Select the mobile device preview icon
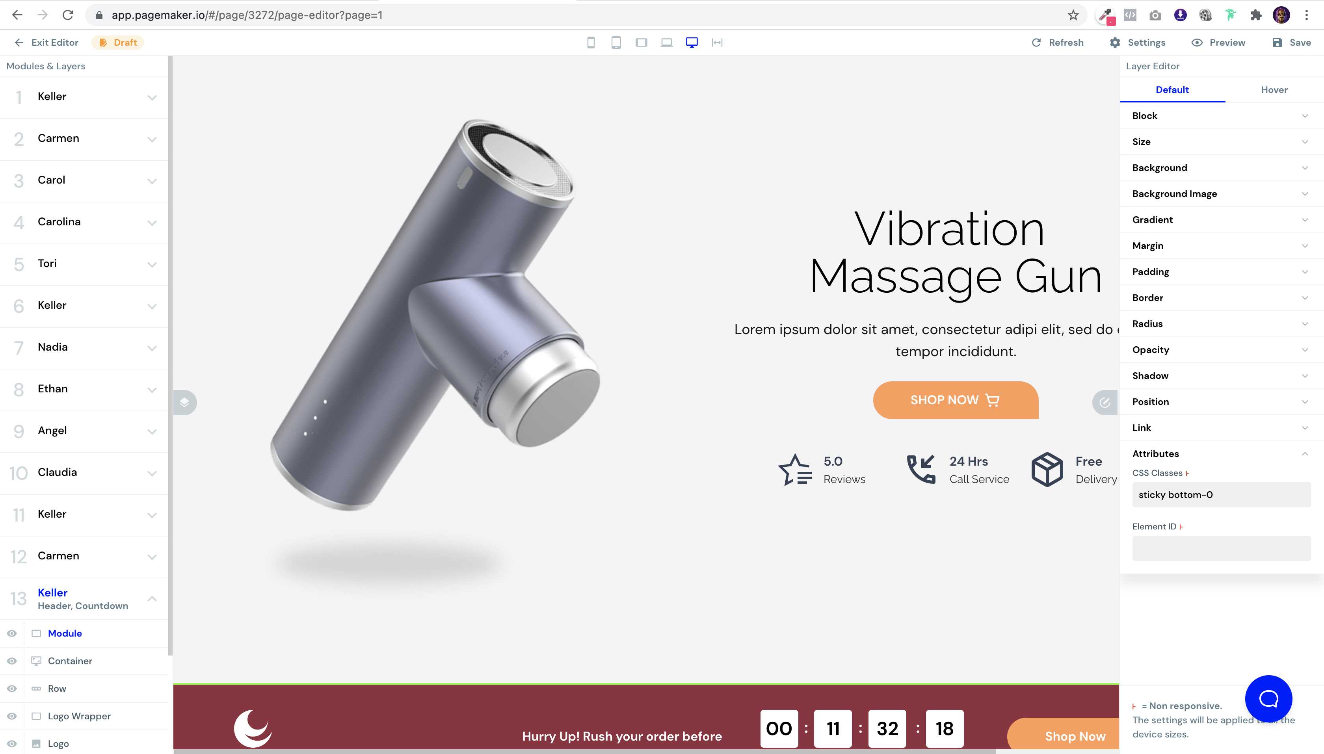 click(591, 43)
